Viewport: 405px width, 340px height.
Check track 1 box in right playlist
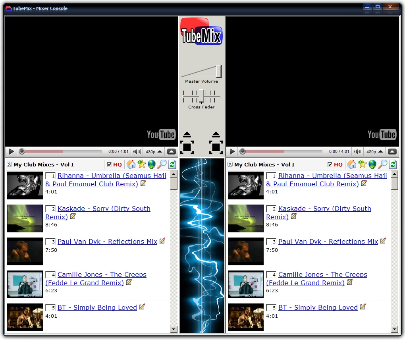(x=271, y=176)
